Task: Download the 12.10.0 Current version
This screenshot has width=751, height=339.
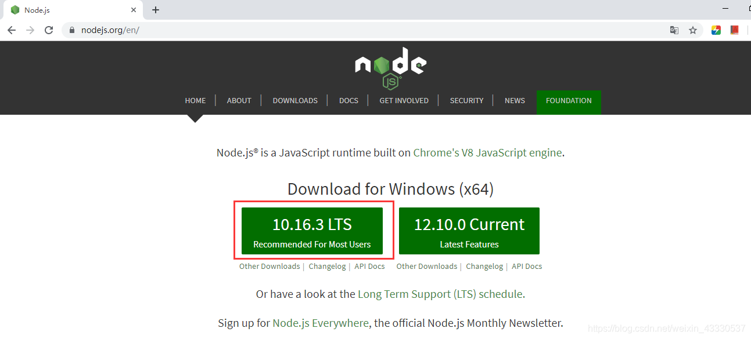Action: [x=469, y=231]
